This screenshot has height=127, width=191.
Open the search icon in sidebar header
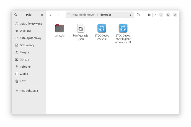click(16, 15)
